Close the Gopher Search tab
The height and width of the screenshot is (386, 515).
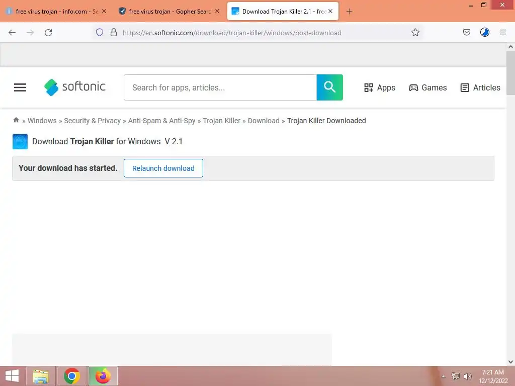[217, 11]
